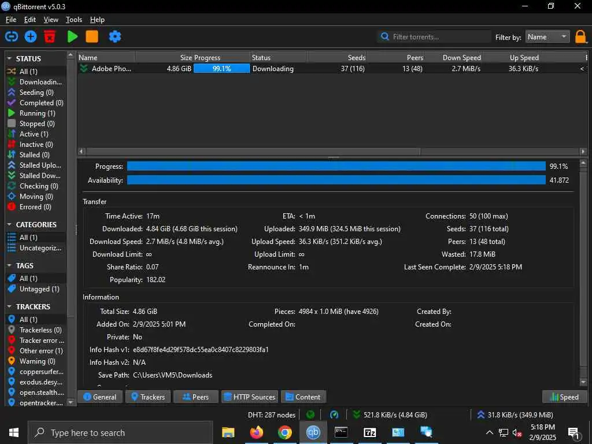The width and height of the screenshot is (592, 444).
Task: Toggle alternative speed limits speedometer icon
Action: pyautogui.click(x=334, y=415)
